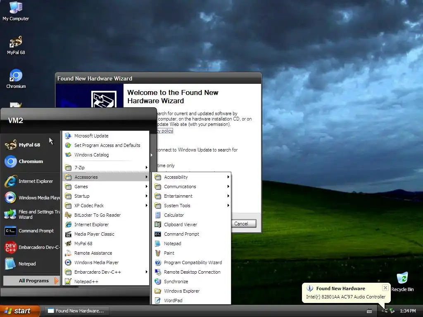Expand the 7-Zip program folder
Screen dimensions: 423x317
[x=106, y=168]
